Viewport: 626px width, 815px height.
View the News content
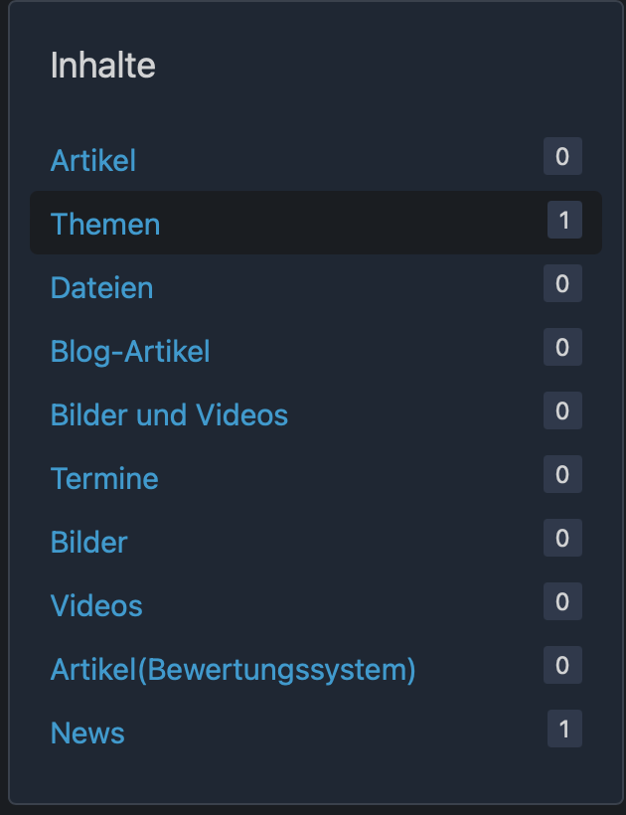pyautogui.click(x=87, y=733)
